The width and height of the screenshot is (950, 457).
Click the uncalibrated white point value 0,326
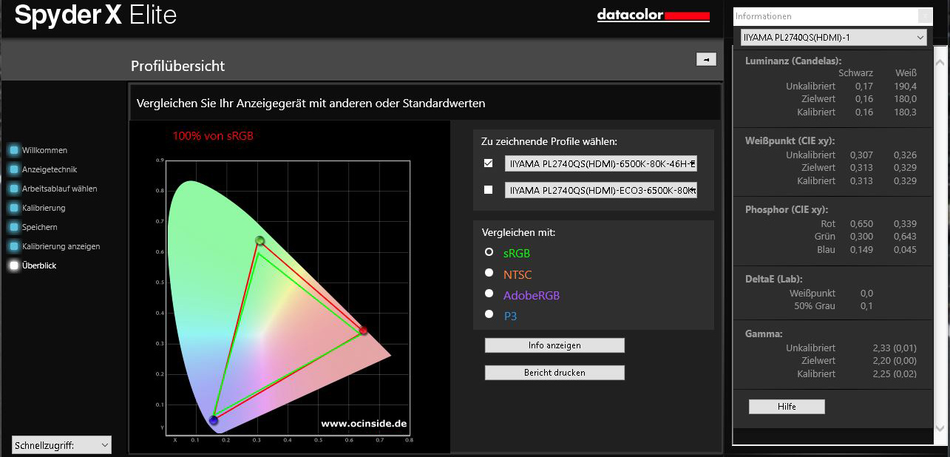pyautogui.click(x=905, y=155)
